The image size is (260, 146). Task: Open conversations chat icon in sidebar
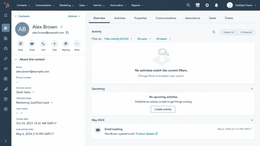tap(6, 59)
